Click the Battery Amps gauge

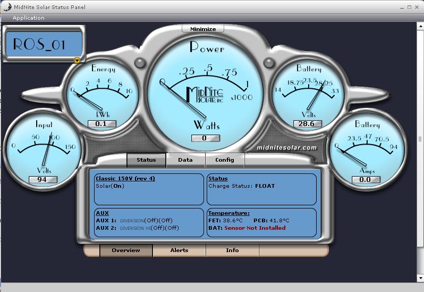pyautogui.click(x=367, y=151)
